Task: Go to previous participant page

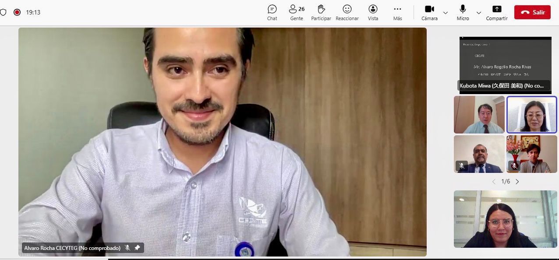Action: tap(494, 182)
